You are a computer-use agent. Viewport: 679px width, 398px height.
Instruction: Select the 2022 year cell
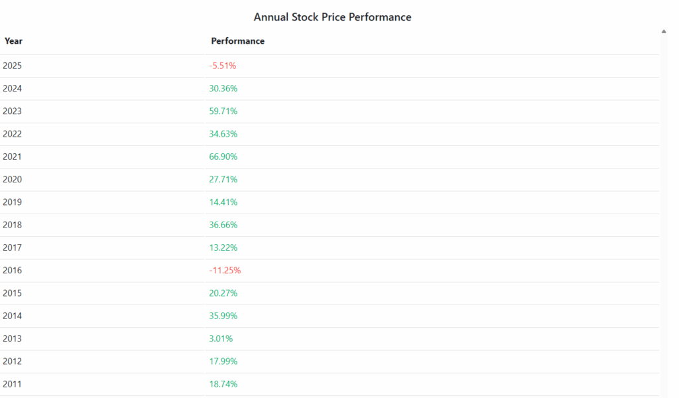13,134
